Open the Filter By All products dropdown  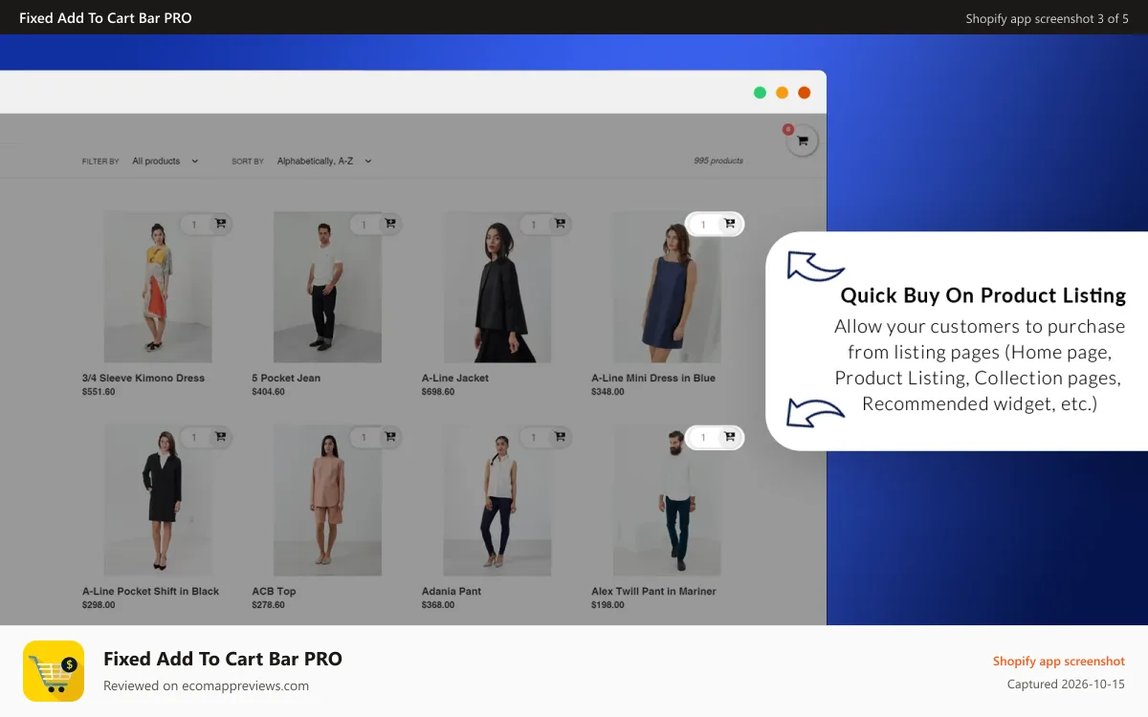(x=166, y=162)
